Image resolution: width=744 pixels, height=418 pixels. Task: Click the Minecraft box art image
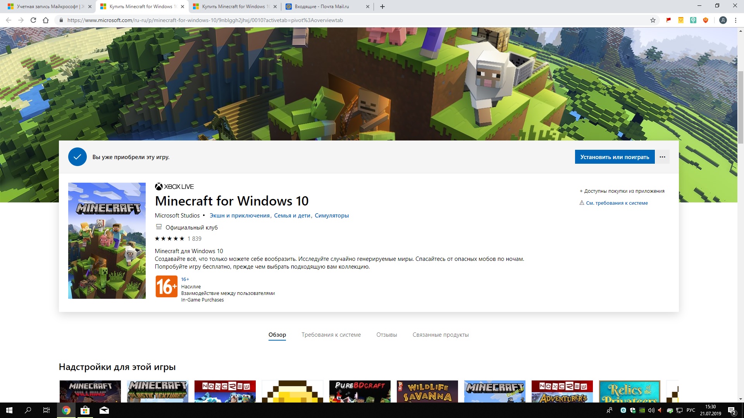pos(107,241)
